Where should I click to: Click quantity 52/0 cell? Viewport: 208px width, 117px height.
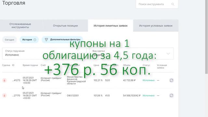click(108, 80)
